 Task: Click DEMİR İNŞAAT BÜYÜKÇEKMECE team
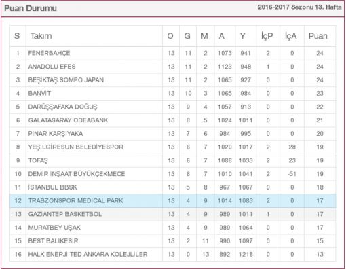(77, 174)
